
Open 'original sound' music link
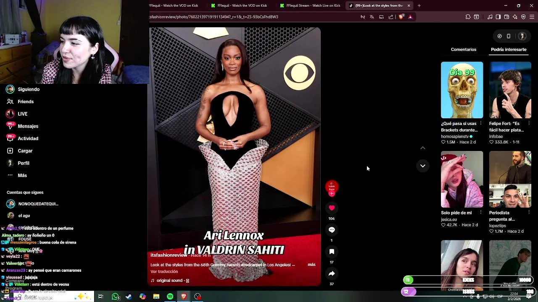[x=170, y=281]
